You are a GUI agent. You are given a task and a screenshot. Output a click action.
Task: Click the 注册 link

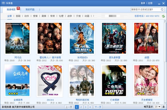coord(150,3)
